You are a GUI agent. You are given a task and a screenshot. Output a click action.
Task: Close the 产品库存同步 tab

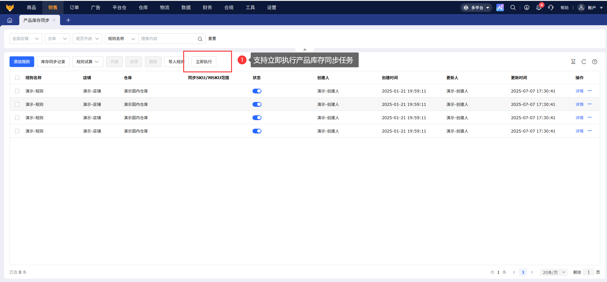(54, 20)
